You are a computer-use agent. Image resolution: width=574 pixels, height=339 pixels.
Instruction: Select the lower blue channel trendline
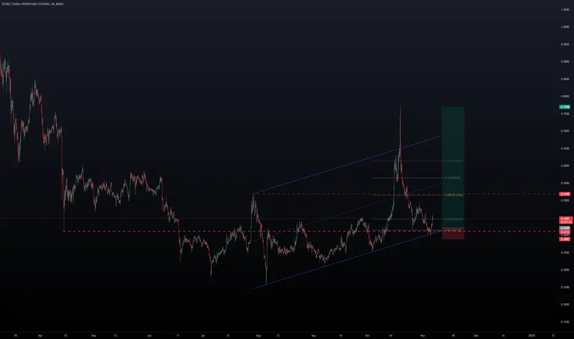pyautogui.click(x=347, y=259)
